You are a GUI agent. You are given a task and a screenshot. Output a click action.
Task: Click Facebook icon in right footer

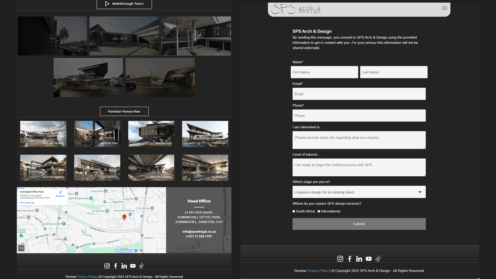350,259
